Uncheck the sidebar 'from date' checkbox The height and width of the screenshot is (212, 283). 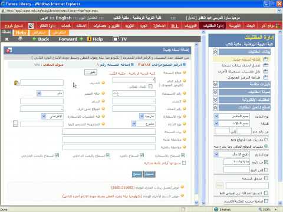coord(266,162)
